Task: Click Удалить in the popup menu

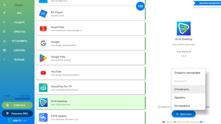Action: pyautogui.click(x=180, y=98)
